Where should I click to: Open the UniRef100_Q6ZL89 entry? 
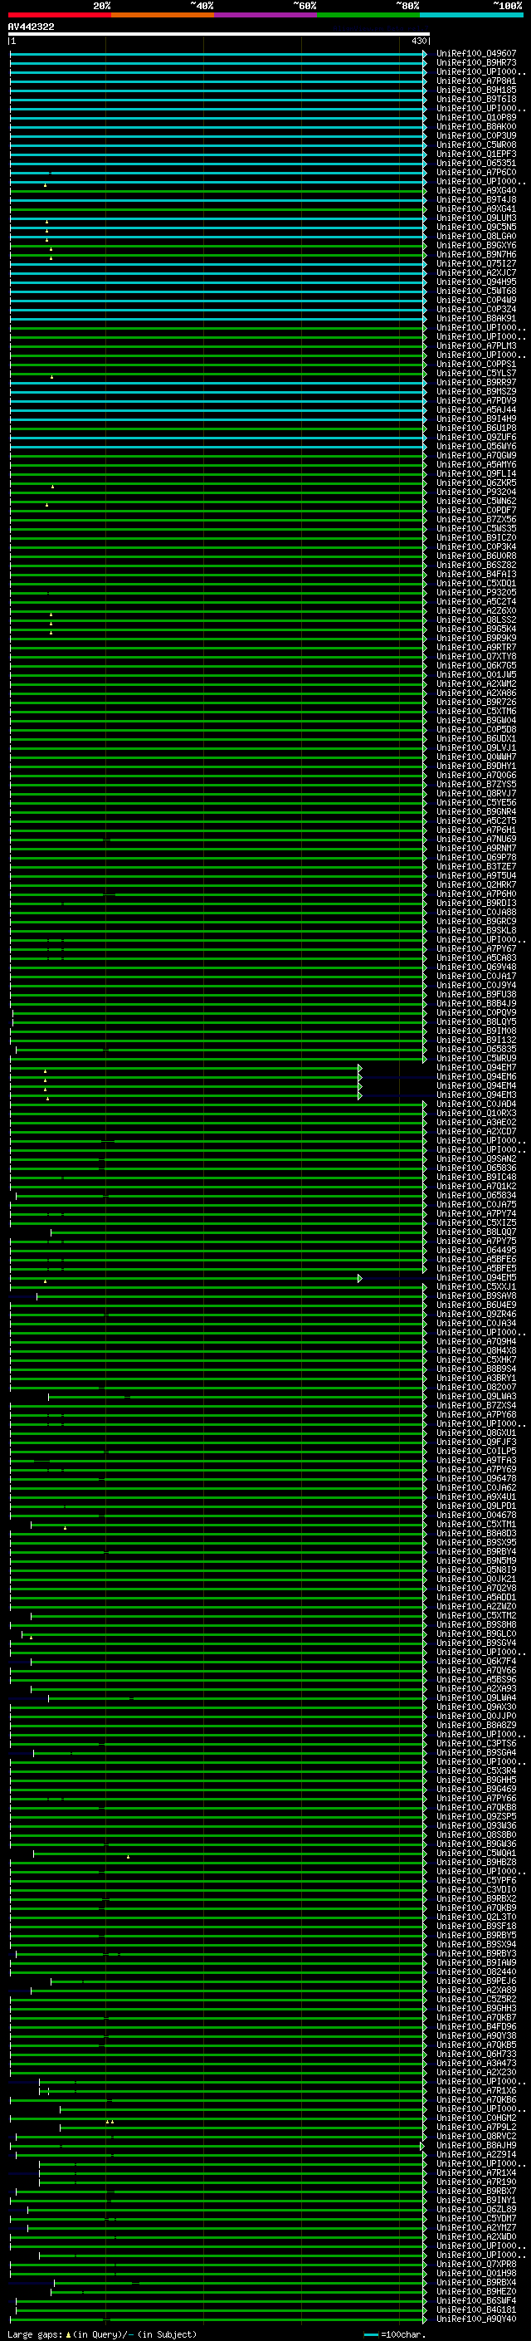point(476,2209)
